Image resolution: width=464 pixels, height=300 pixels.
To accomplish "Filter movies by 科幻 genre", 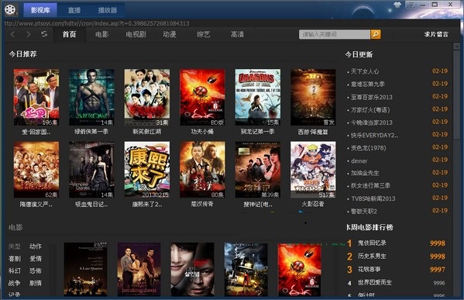I will (15, 271).
